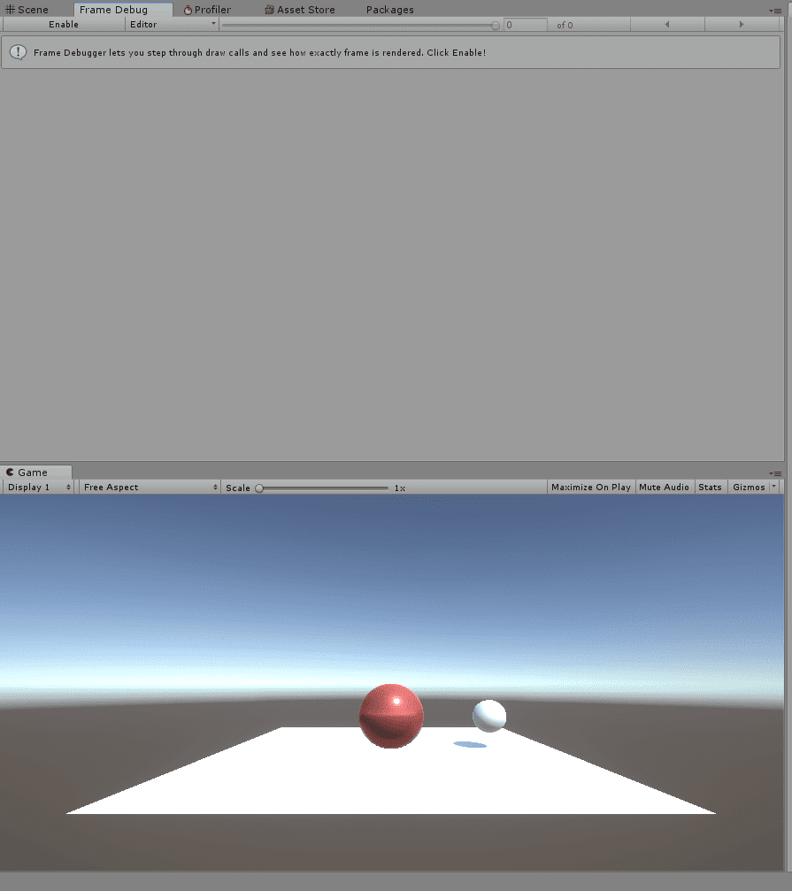Click the next frame arrow

(x=742, y=24)
